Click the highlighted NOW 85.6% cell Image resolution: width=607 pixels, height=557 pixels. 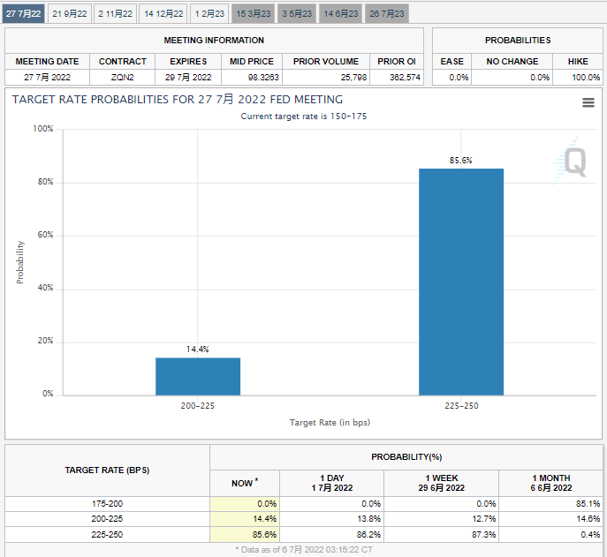click(x=245, y=535)
